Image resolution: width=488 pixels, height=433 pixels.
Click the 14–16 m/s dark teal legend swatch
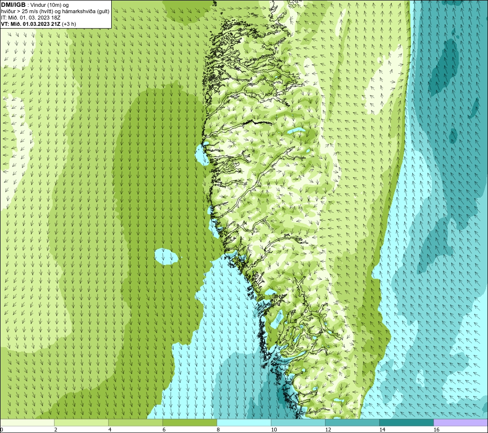(x=407, y=422)
